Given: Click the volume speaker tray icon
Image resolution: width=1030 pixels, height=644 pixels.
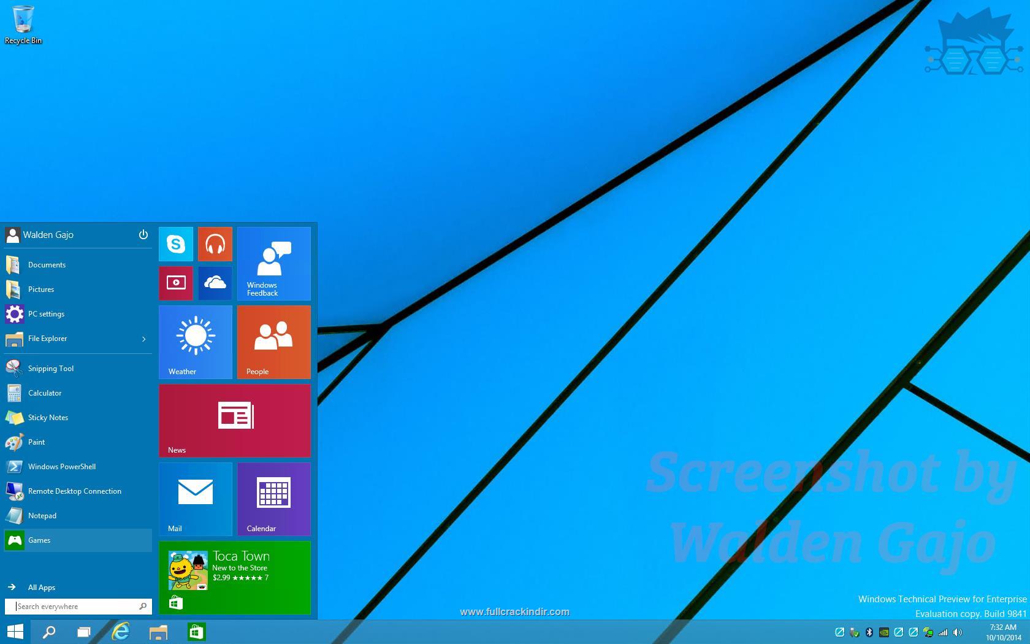Looking at the screenshot, I should pyautogui.click(x=958, y=632).
